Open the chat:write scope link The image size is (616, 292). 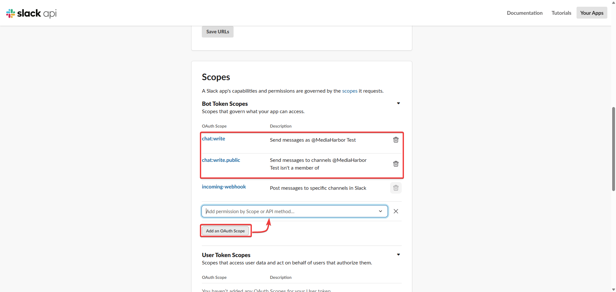pos(213,139)
